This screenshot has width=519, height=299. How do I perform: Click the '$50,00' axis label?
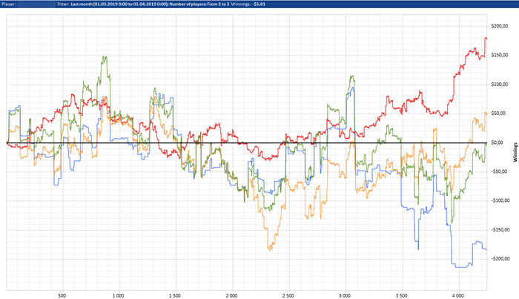[499, 114]
